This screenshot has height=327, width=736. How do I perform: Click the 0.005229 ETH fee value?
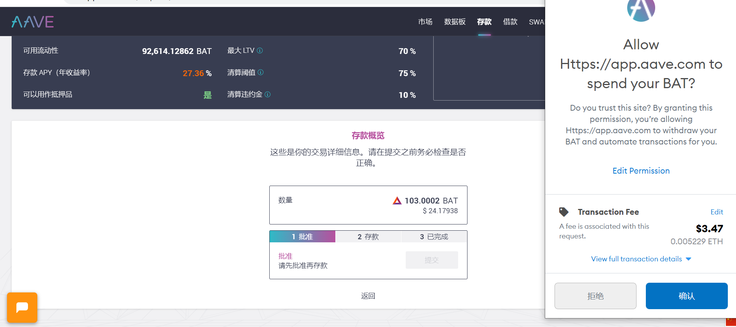697,242
